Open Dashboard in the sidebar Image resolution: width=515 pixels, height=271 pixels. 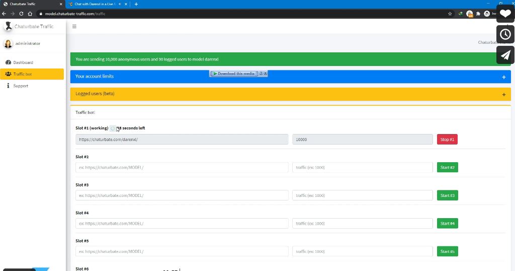23,62
